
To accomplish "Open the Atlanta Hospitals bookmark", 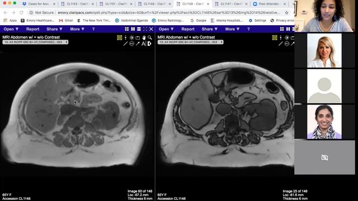I will click(x=227, y=21).
